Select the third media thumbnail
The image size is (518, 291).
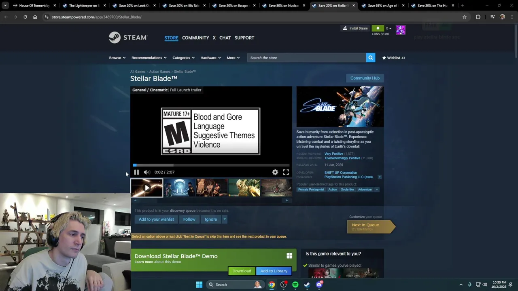[x=212, y=188]
